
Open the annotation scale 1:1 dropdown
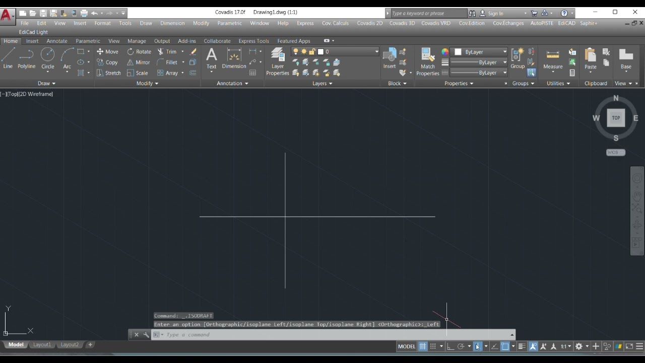pyautogui.click(x=566, y=346)
